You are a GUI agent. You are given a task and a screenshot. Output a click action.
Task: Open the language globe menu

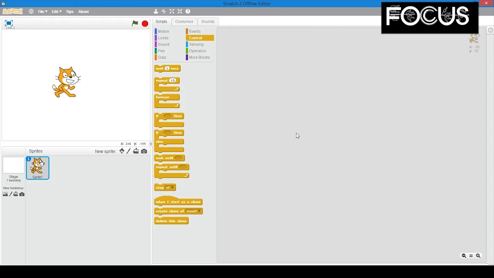click(x=31, y=12)
